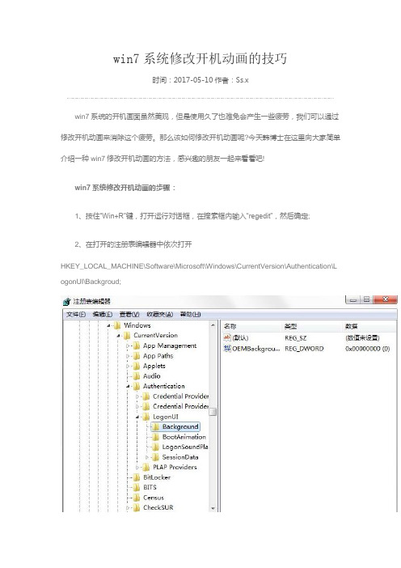This screenshot has height=568, width=401.
Task: Click the Authentication folder icon
Action: point(137,386)
